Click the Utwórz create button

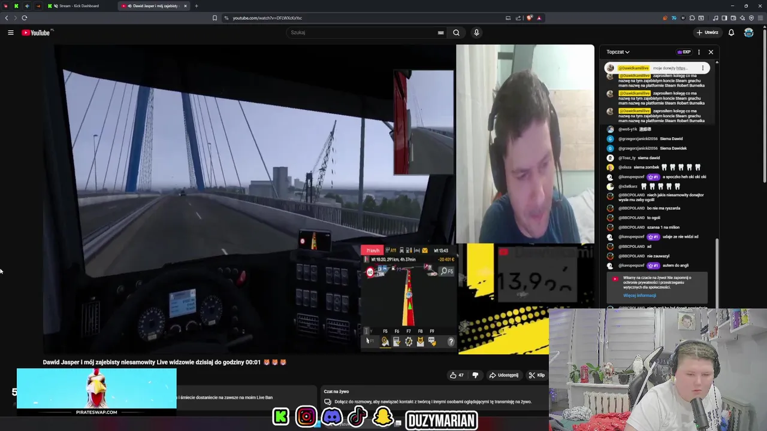coord(707,32)
